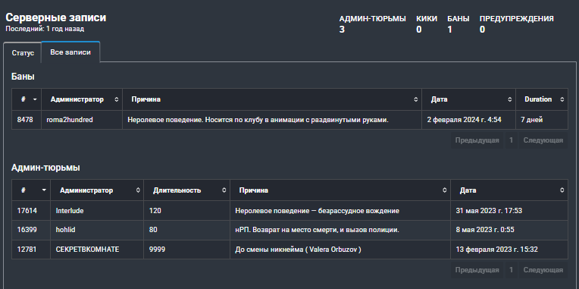The width and height of the screenshot is (579, 289).
Task: Sort bans by Duration column arrows
Action: (x=562, y=99)
